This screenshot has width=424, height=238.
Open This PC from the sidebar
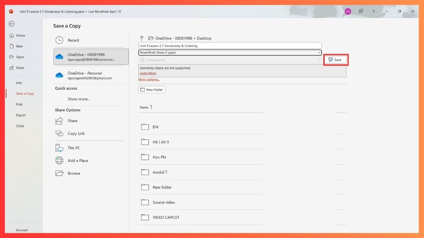coord(59,148)
